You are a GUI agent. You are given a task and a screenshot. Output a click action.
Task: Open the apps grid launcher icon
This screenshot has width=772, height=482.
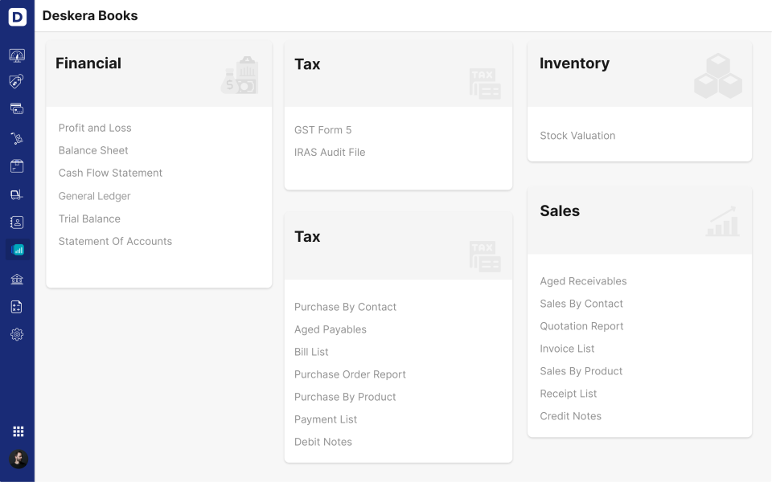[x=18, y=431]
